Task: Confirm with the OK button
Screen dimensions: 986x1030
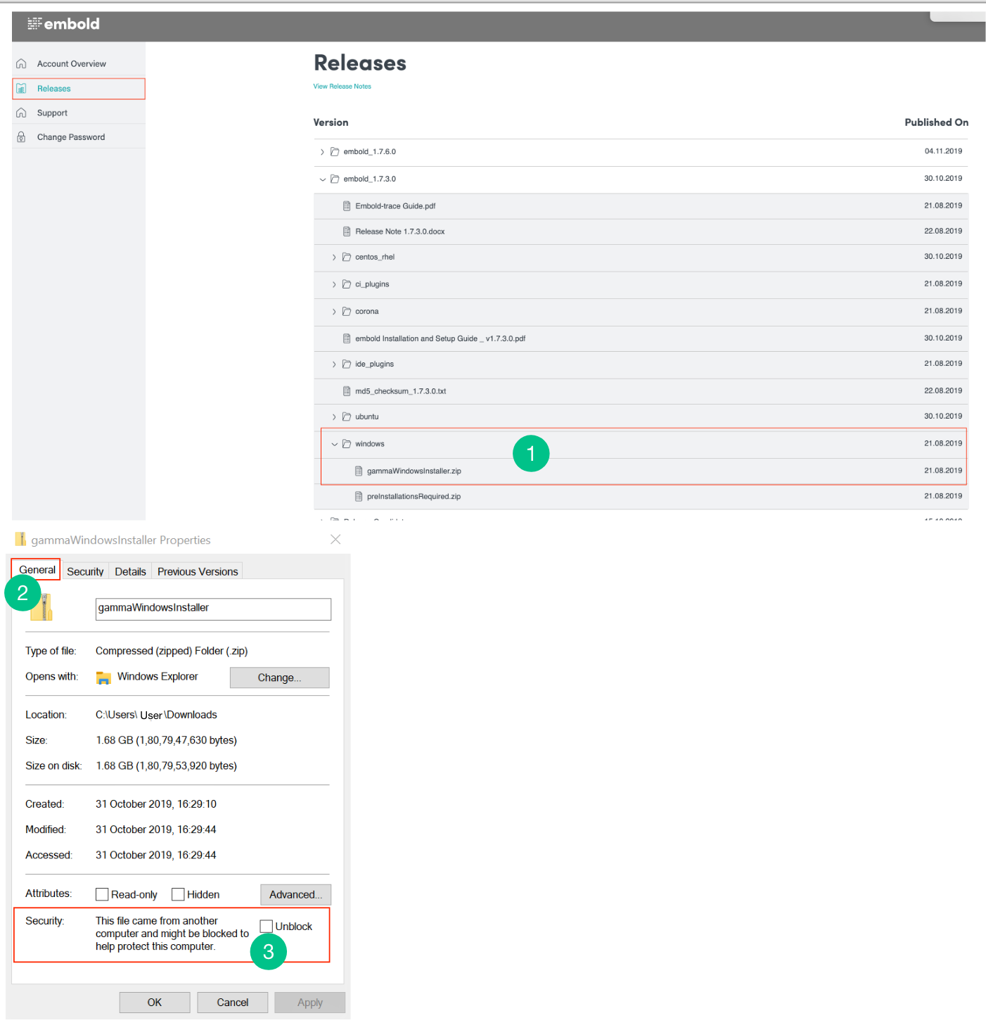Action: pyautogui.click(x=155, y=1003)
